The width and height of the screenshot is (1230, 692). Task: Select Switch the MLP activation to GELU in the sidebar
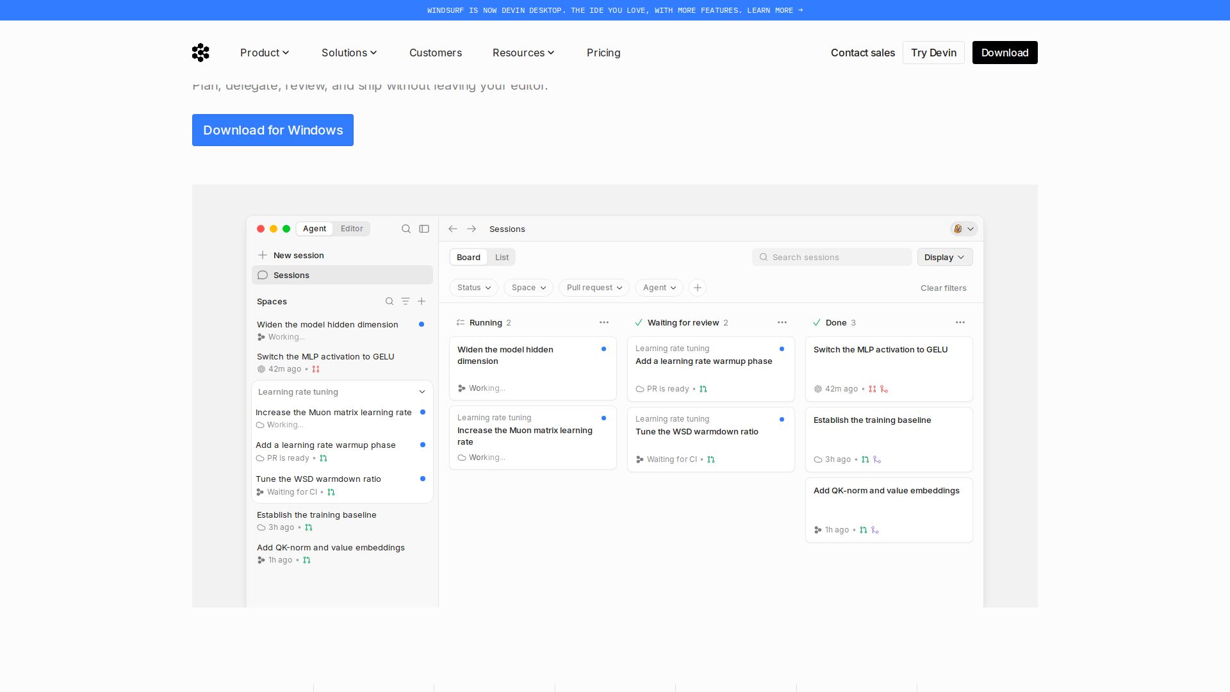coord(342,363)
